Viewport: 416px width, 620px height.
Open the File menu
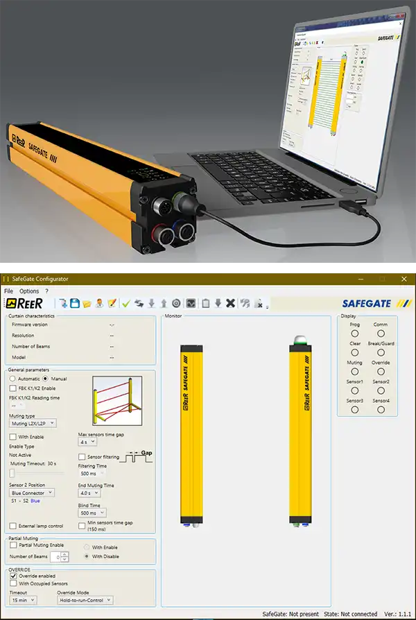tap(9, 291)
